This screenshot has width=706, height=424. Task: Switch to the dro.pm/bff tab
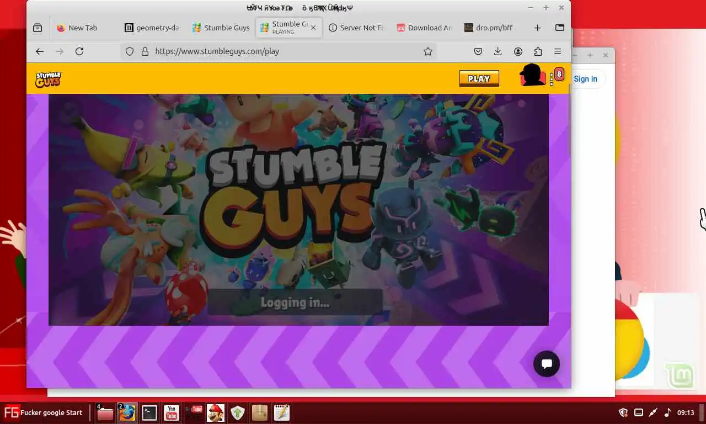492,28
